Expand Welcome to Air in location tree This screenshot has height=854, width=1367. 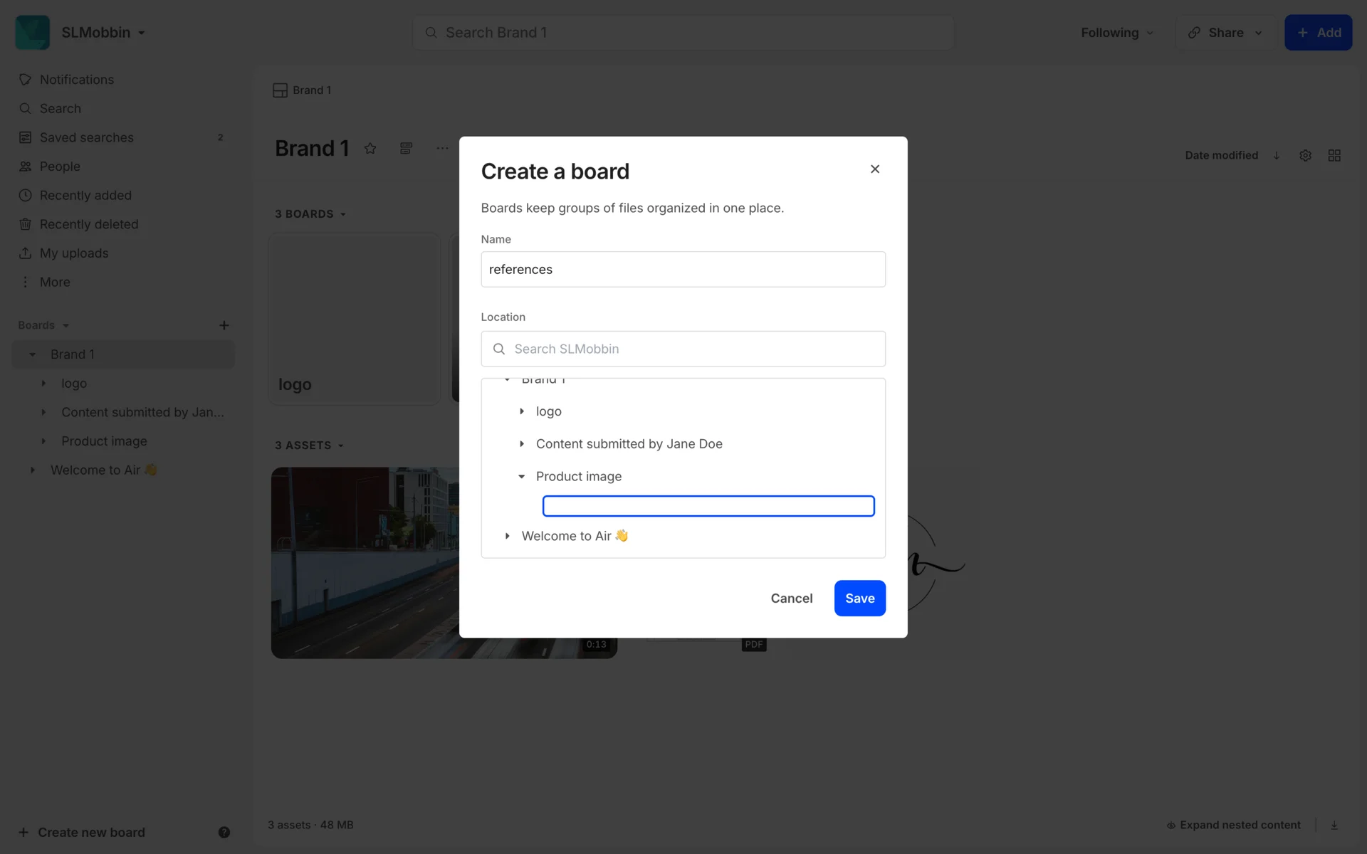pos(508,536)
